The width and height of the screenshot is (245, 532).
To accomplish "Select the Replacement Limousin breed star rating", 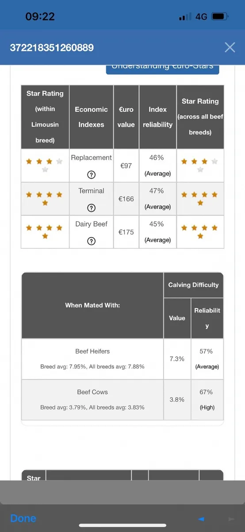I will 45,165.
